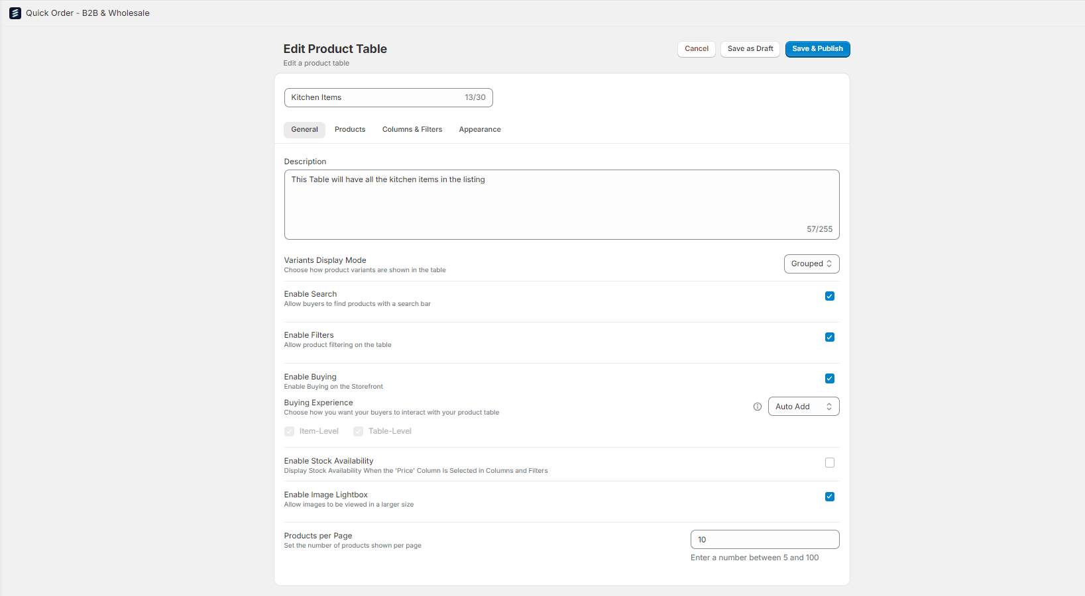Click the Products per Page number field

coord(765,540)
